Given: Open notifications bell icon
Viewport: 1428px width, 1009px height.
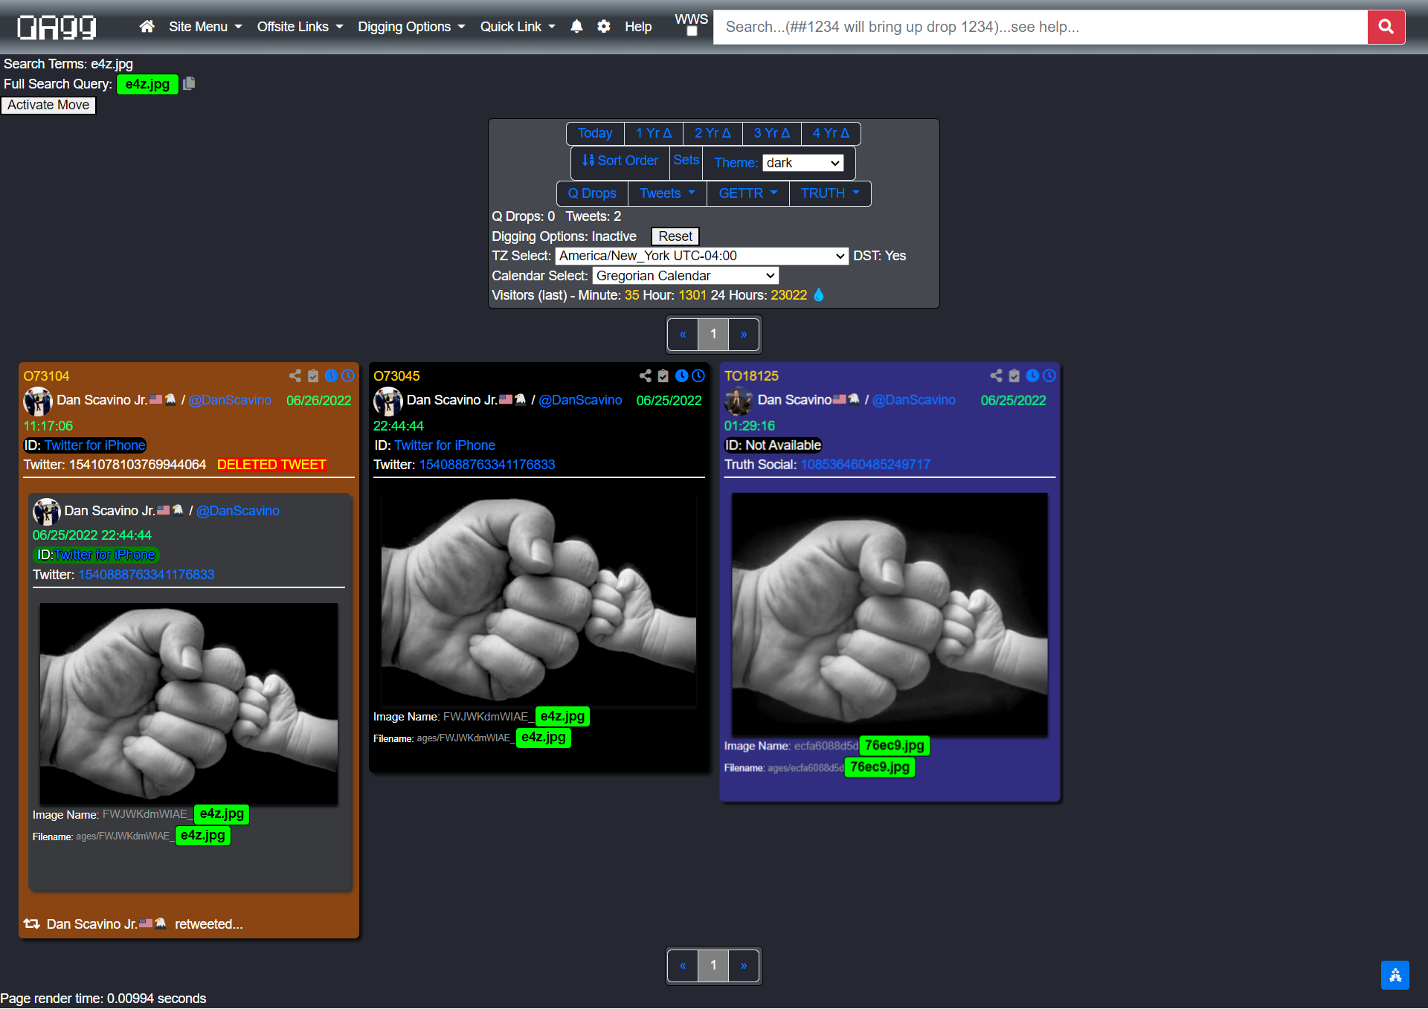Looking at the screenshot, I should (576, 27).
